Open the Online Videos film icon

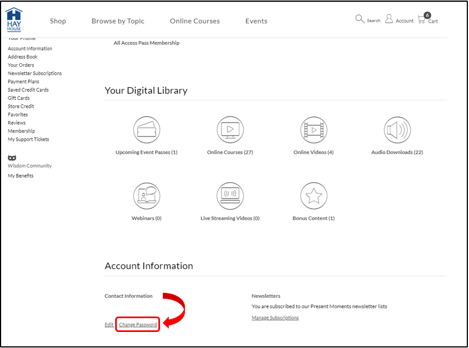[313, 130]
